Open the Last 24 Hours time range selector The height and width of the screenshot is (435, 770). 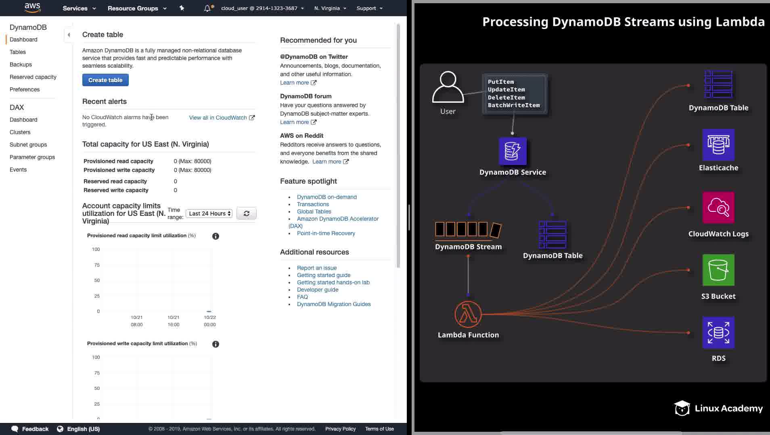[209, 213]
